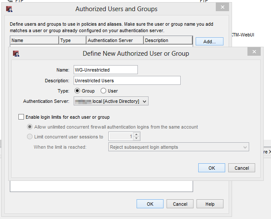The height and width of the screenshot is (219, 271).
Task: Click the concurrent sessions number field
Action: coord(121,136)
